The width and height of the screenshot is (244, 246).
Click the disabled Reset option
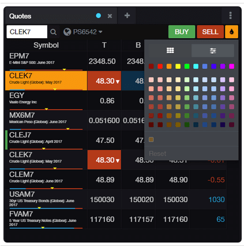(x=157, y=154)
